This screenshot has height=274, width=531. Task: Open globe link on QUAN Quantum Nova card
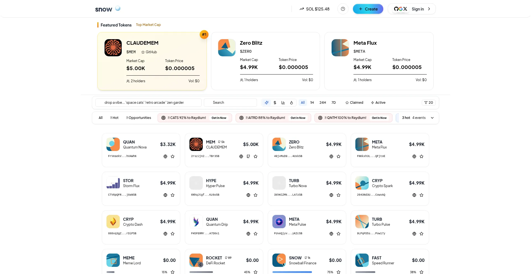(x=165, y=156)
